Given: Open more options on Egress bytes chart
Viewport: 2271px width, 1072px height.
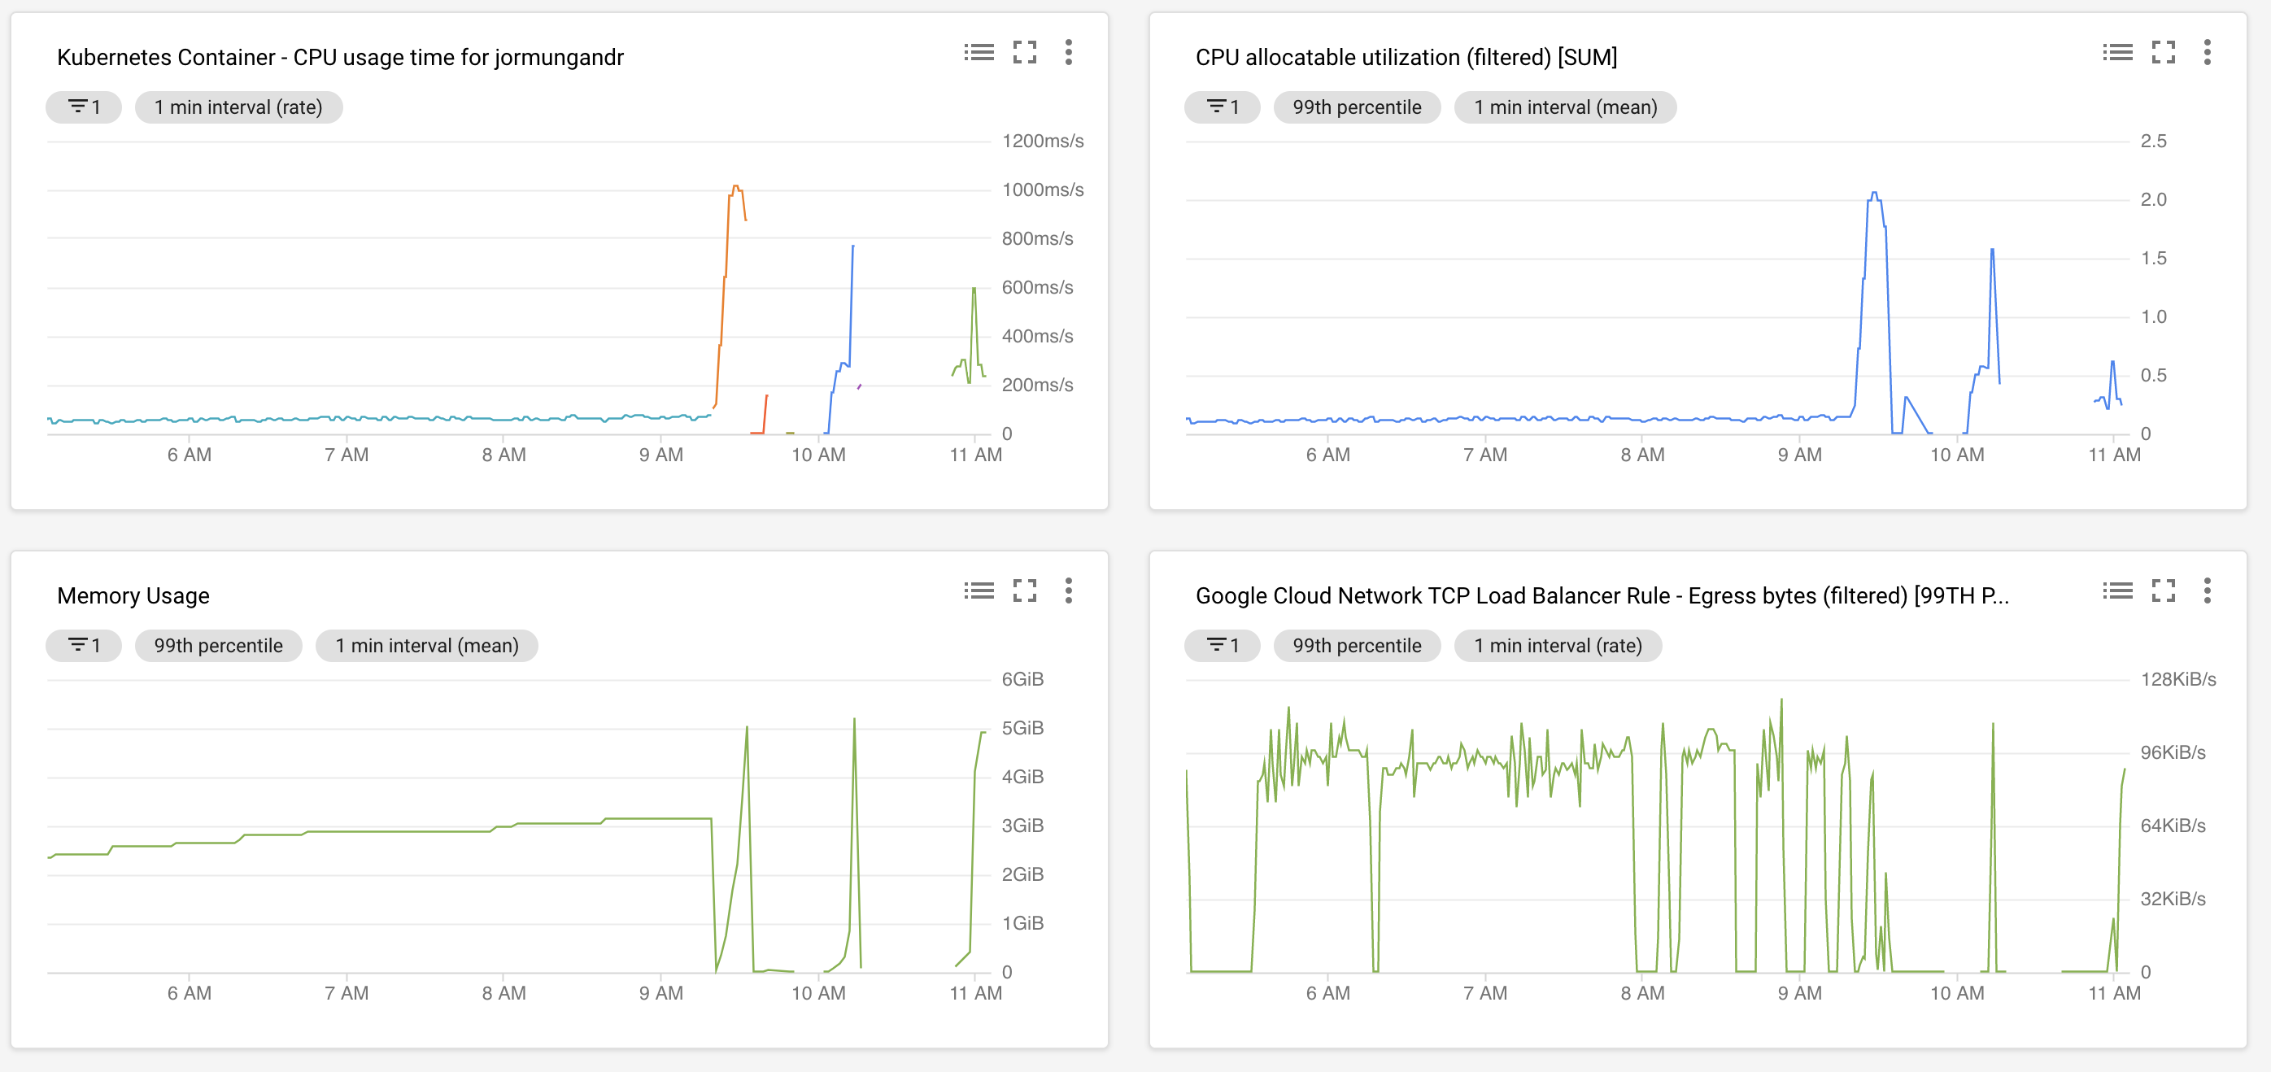Looking at the screenshot, I should pos(2208,590).
